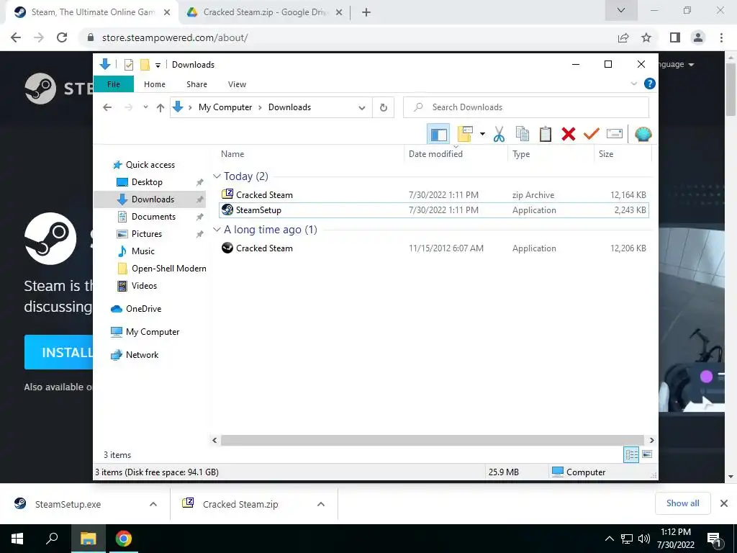Open the File tab in Explorer
This screenshot has width=737, height=553.
(x=114, y=84)
